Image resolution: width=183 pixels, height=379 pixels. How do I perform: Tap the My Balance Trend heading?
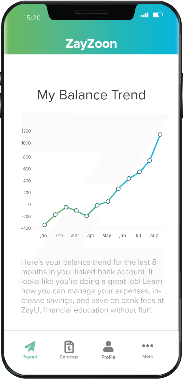[x=91, y=95]
